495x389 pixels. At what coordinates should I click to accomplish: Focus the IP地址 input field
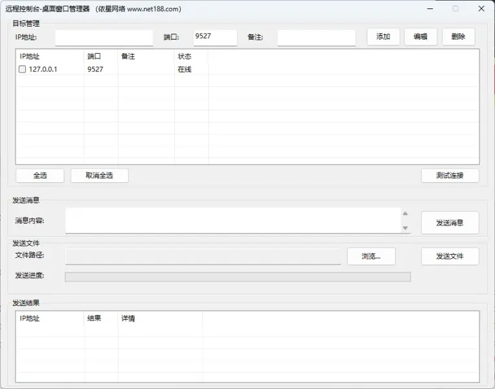point(104,38)
